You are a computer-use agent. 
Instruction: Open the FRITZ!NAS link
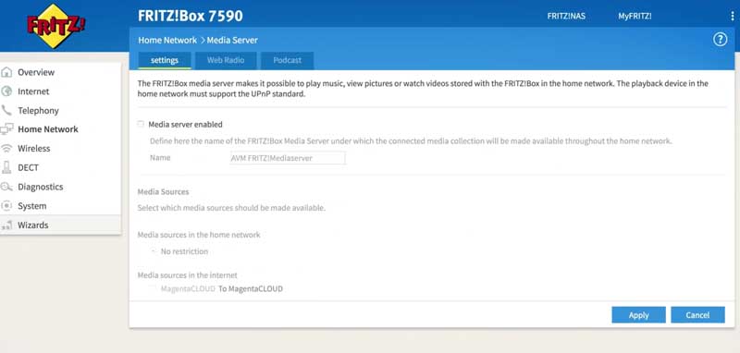pyautogui.click(x=566, y=16)
